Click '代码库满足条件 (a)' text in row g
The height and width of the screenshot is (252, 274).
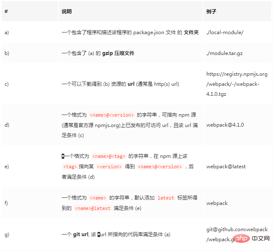pos(149,235)
